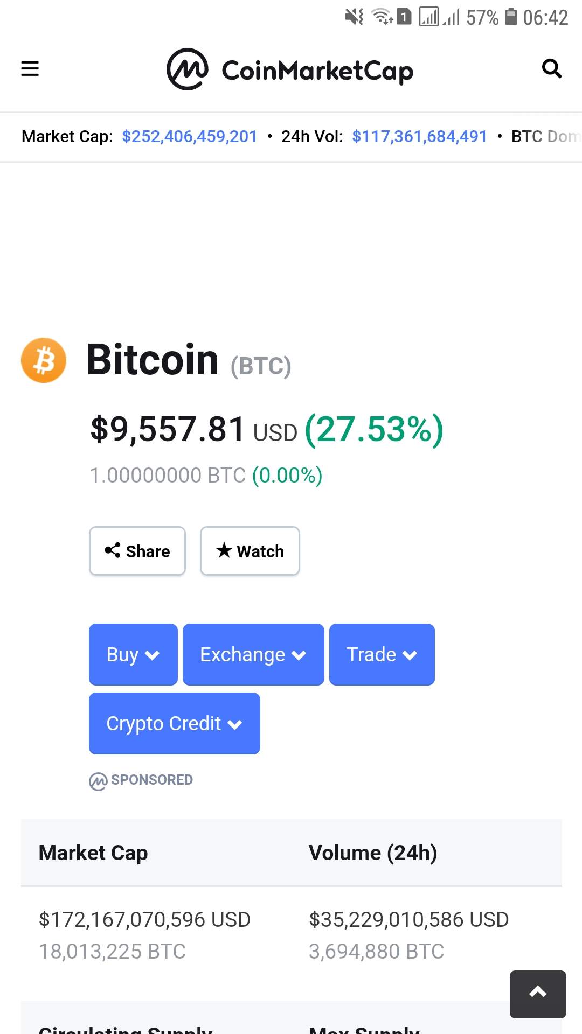This screenshot has height=1034, width=582.
Task: Open the global Market Cap value link
Action: point(190,137)
